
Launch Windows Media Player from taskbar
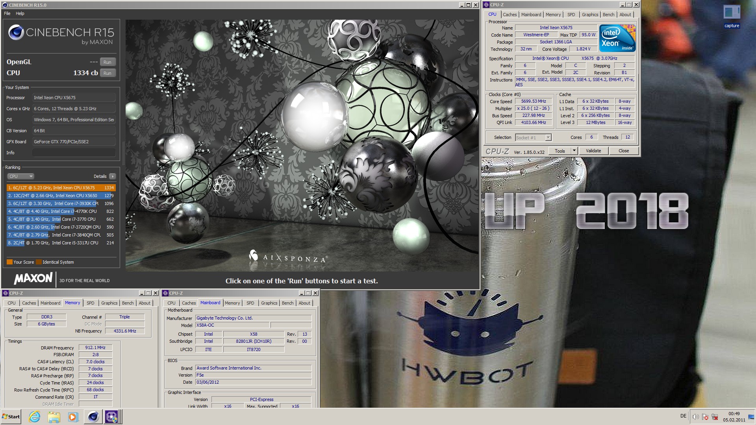point(73,417)
